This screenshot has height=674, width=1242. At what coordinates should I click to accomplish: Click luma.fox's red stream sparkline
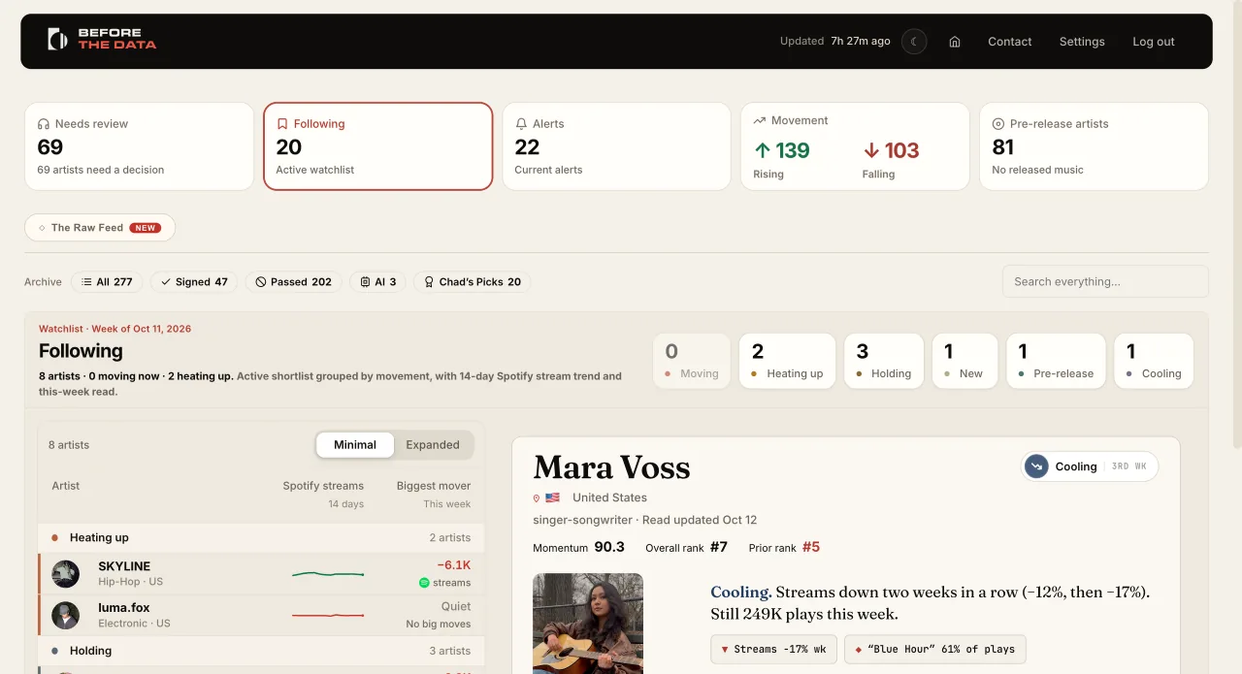click(x=328, y=615)
